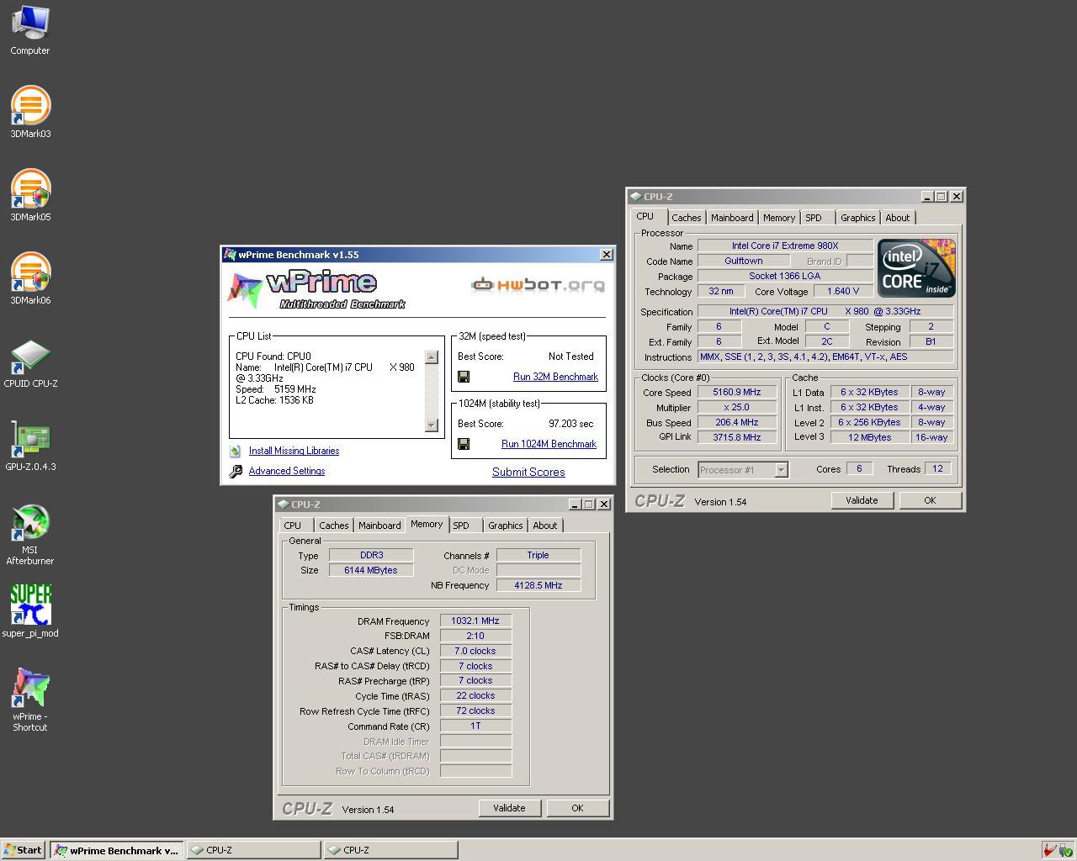The height and width of the screenshot is (861, 1077).
Task: Select the 3DMark05 desktop shortcut
Action: [30, 193]
